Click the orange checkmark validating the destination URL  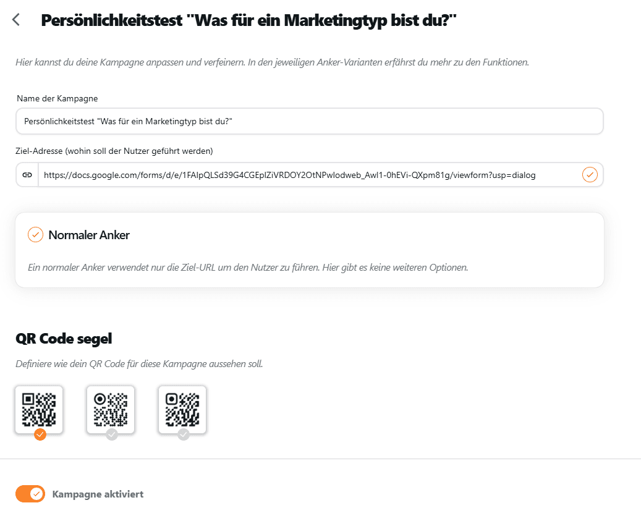590,175
